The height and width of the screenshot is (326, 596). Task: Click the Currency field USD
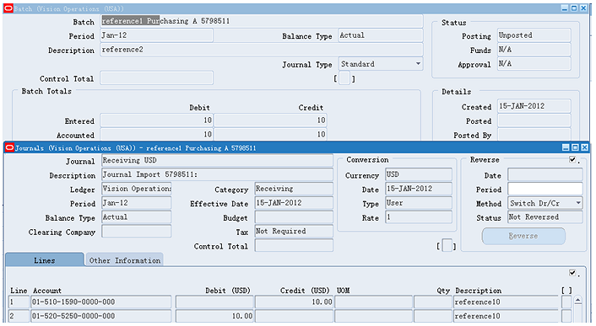[419, 174]
